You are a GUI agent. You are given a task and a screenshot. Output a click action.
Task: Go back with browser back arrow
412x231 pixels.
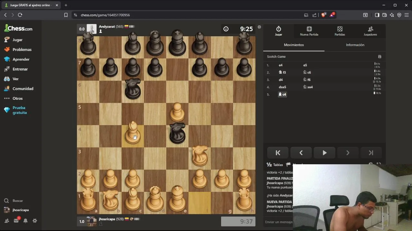pos(5,15)
